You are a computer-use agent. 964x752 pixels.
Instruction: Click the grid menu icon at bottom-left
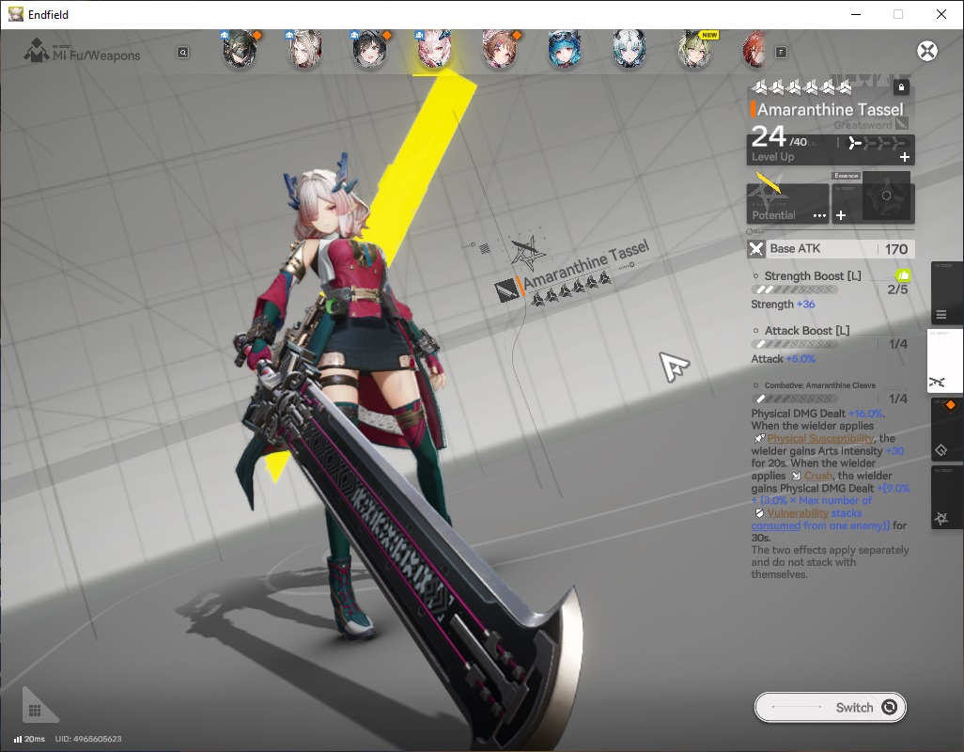click(x=35, y=711)
